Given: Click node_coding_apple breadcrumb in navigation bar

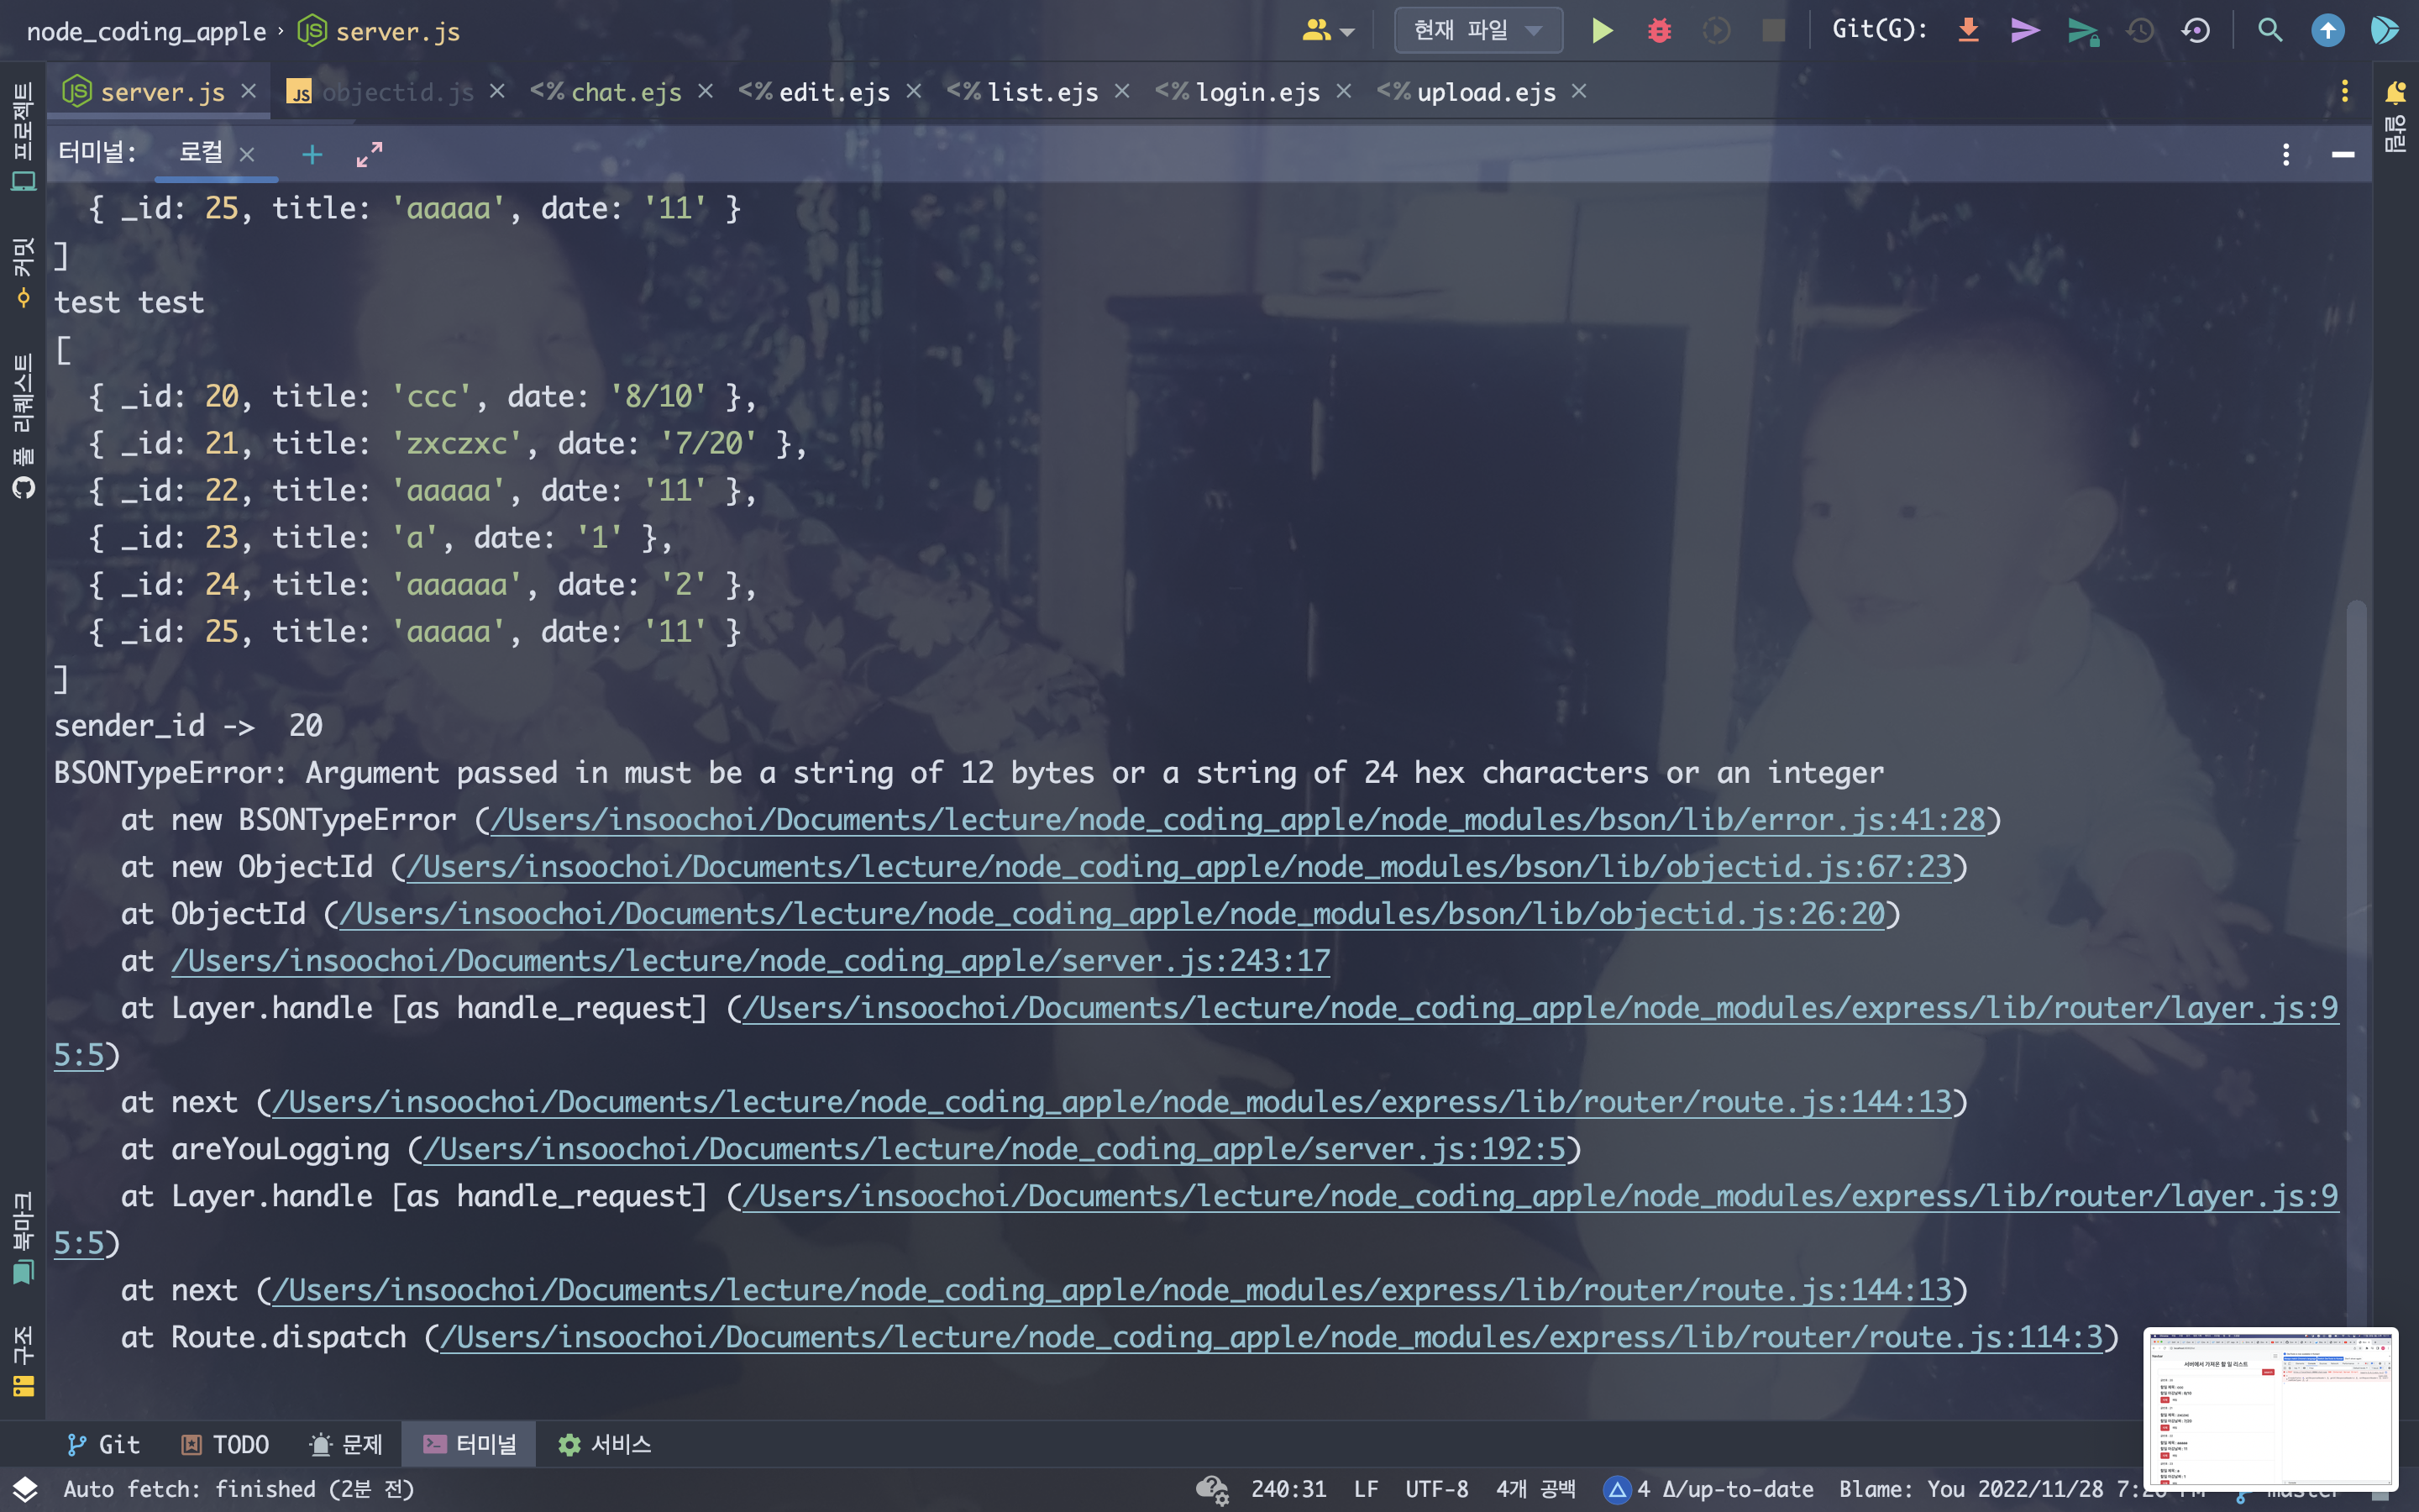Looking at the screenshot, I should (147, 31).
